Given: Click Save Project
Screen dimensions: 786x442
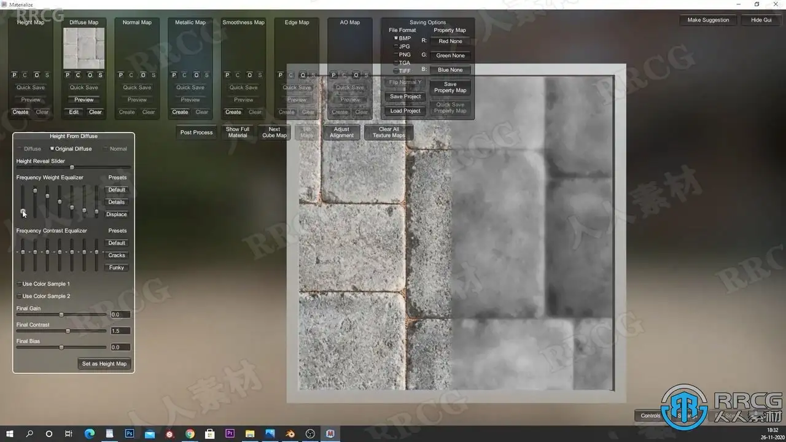Looking at the screenshot, I should point(405,96).
